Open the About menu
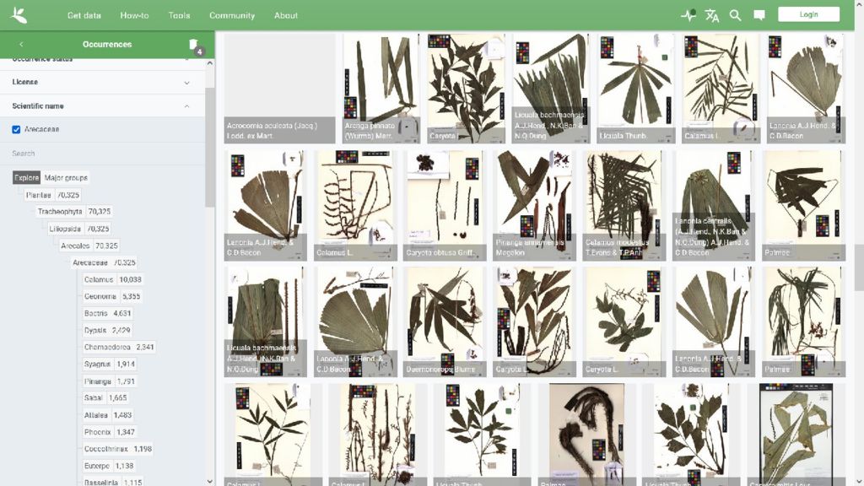864x486 pixels. (x=286, y=15)
